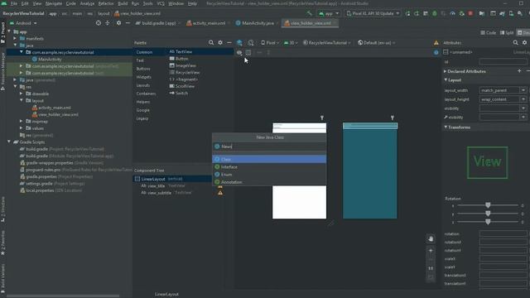
Task: Click the warning triangle above Attributes
Action: (x=436, y=43)
